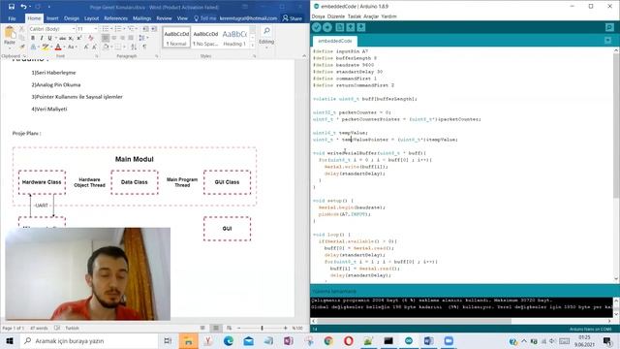Screen dimensions: 620x349
Task: Open the Yardım menu in Arduino
Action: [388, 16]
